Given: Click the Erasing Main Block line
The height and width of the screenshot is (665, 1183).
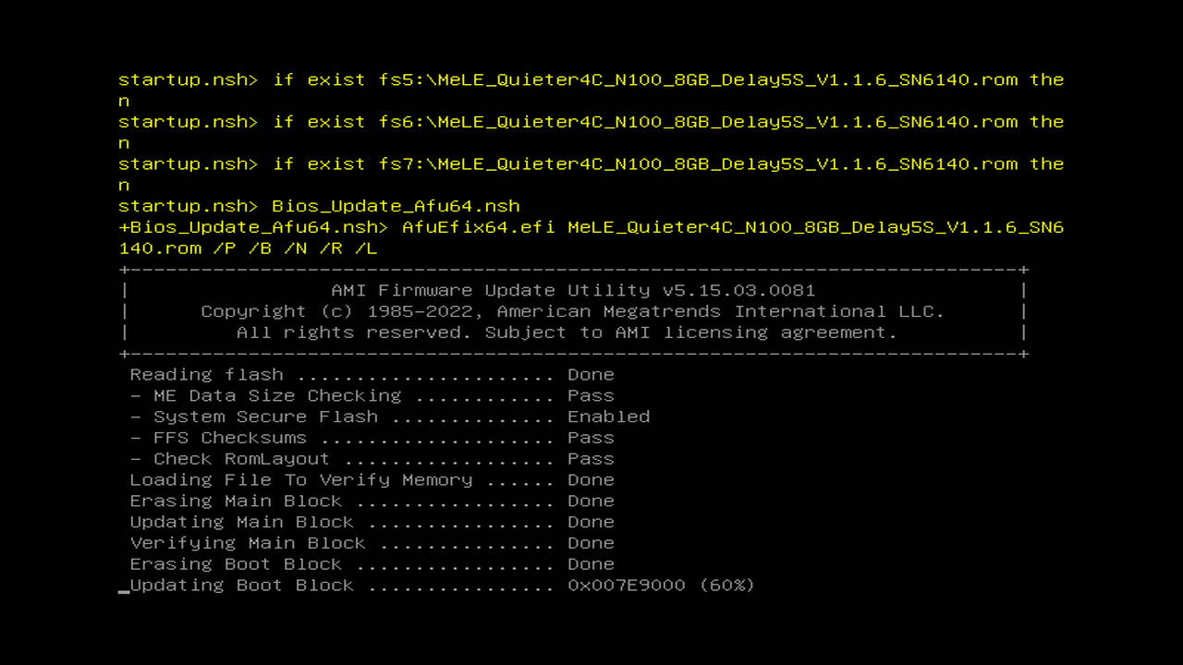Looking at the screenshot, I should pos(372,501).
